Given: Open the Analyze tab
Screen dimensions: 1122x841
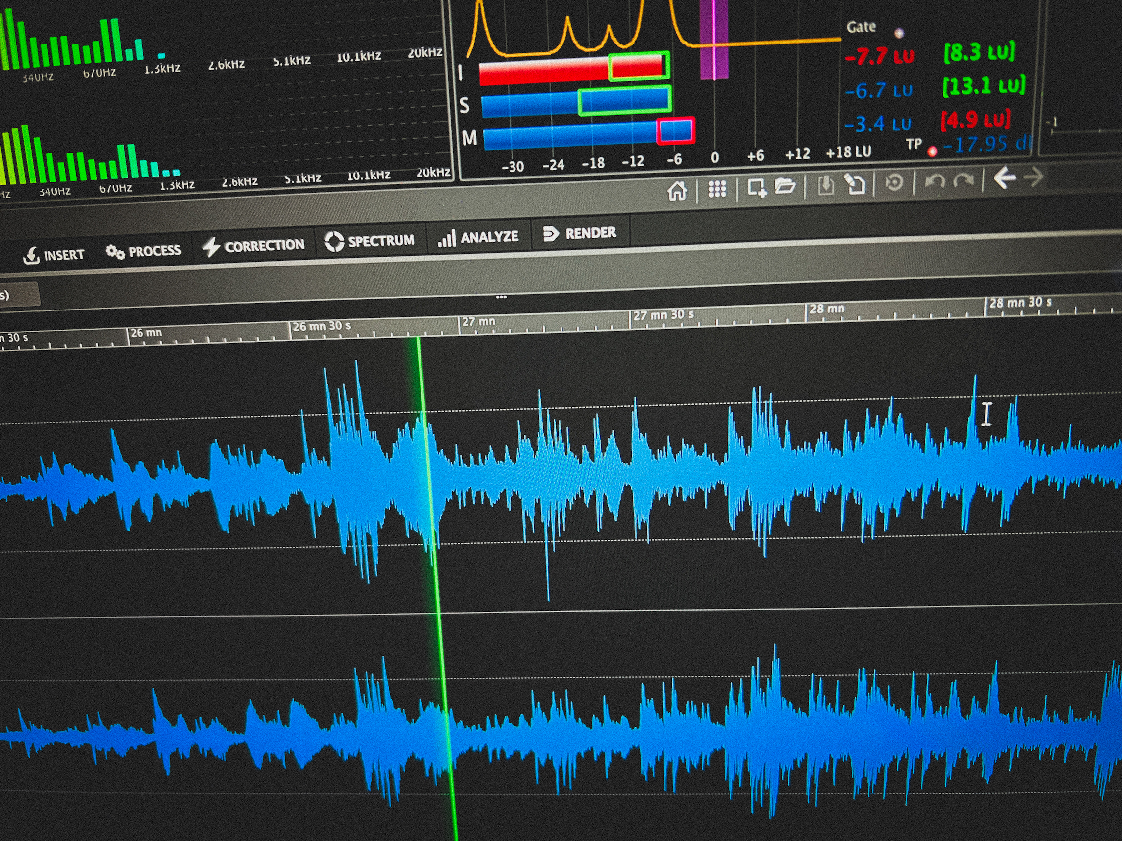Looking at the screenshot, I should (478, 237).
